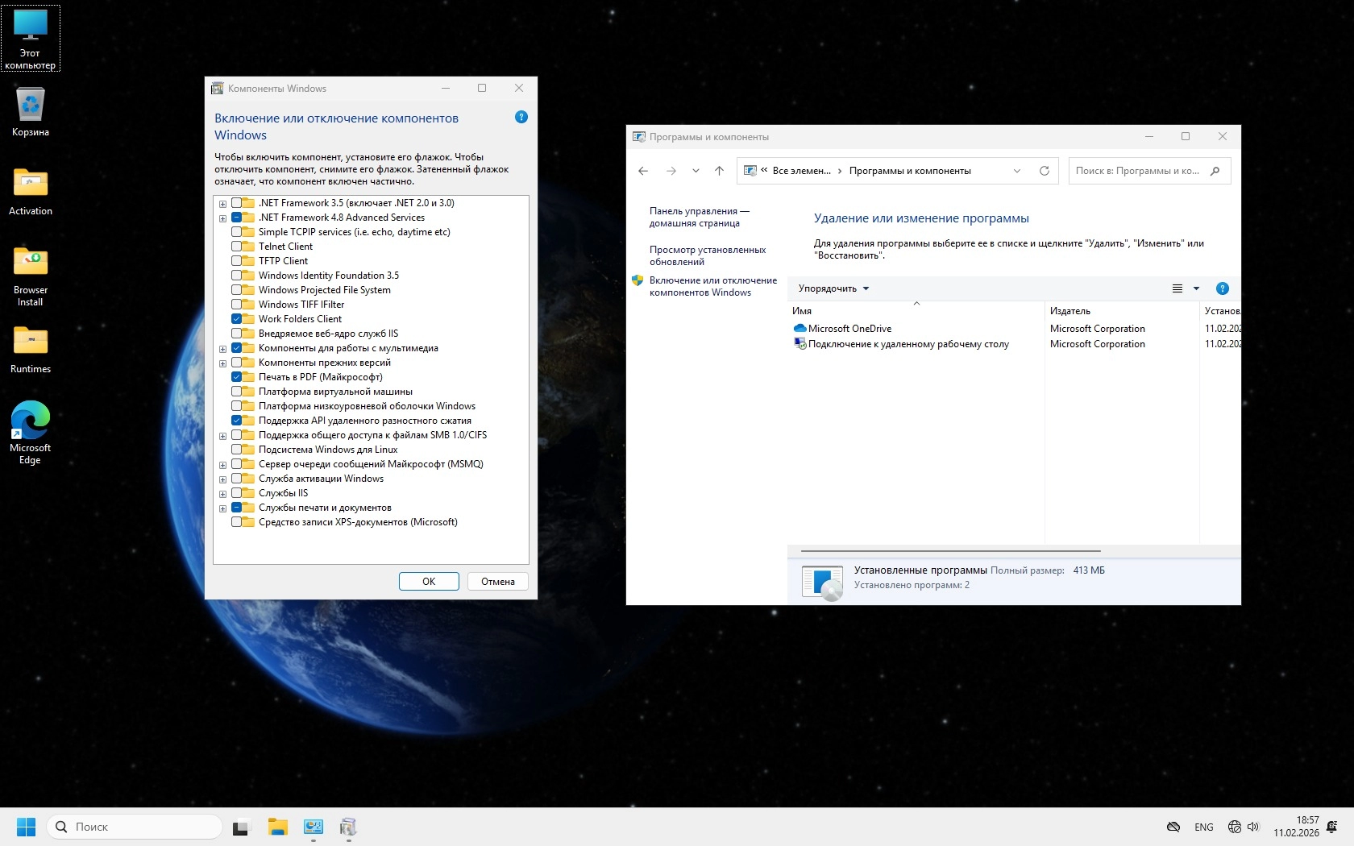This screenshot has width=1354, height=846.
Task: Open the Упорядочить dropdown menu
Action: tap(833, 288)
